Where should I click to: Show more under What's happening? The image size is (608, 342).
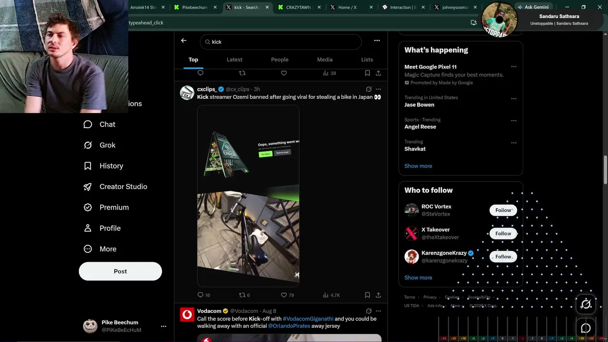point(418,166)
